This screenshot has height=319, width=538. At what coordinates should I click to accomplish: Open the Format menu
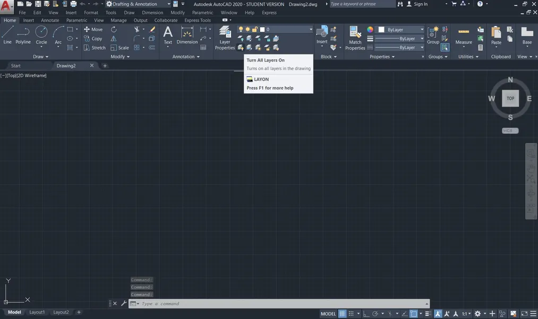(90, 12)
